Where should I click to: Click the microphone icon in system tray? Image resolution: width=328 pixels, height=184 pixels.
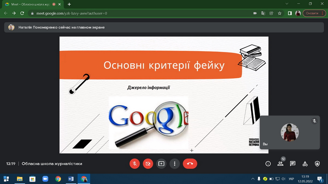[259, 179]
